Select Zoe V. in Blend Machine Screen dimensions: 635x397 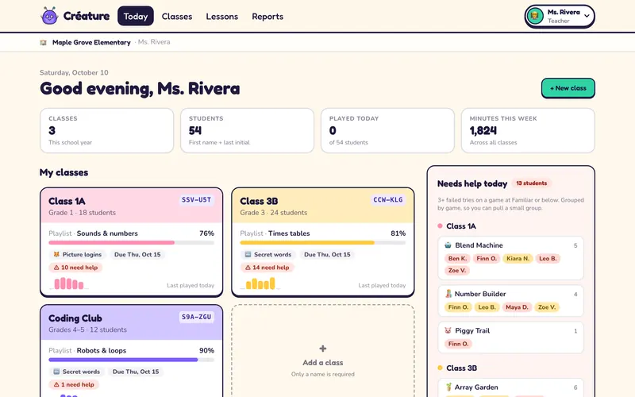(457, 270)
